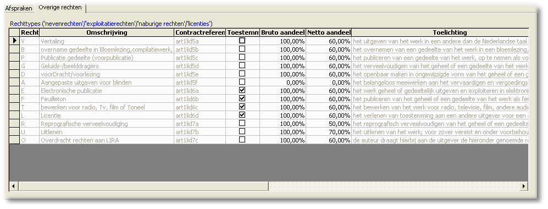Uncheck the Licentie row checkbox
Viewport: 548px width, 209px height.
coord(242,115)
